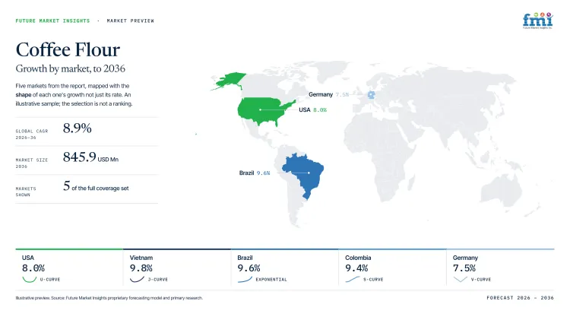Open the Vietnam 9.8% card
This screenshot has height=320, width=570.
177,270
